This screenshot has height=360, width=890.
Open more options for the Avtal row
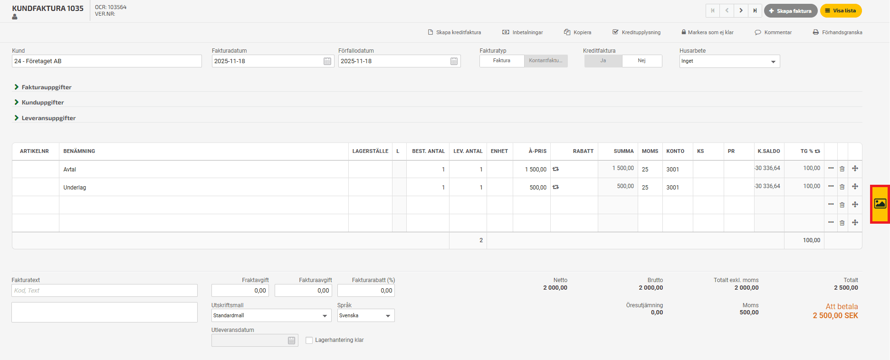pyautogui.click(x=831, y=168)
